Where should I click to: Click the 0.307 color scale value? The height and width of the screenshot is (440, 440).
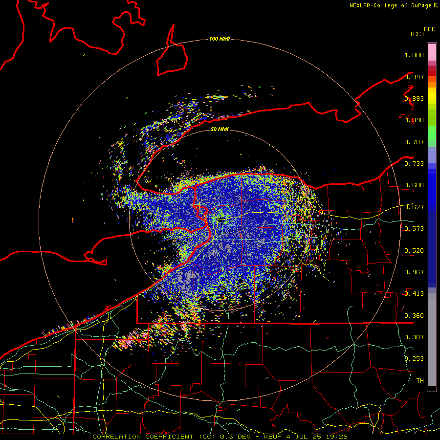click(x=414, y=337)
